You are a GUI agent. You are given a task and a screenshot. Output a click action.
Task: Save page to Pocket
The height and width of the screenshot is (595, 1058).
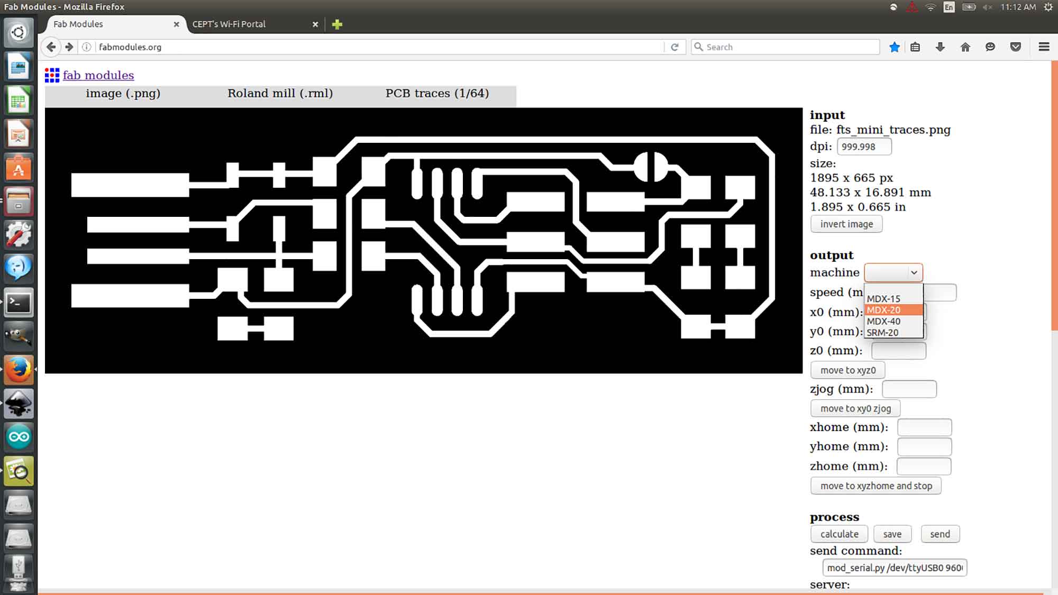tap(1016, 47)
